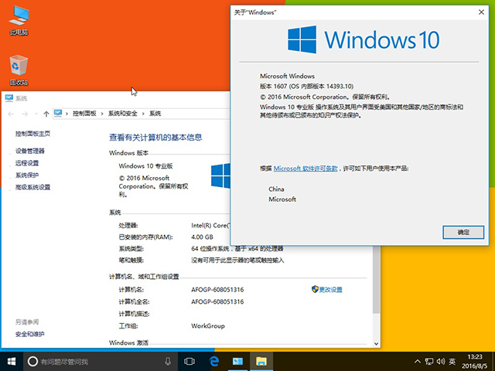The height and width of the screenshot is (371, 495).
Task: Click the up arrow in address bar
Action: point(46,114)
